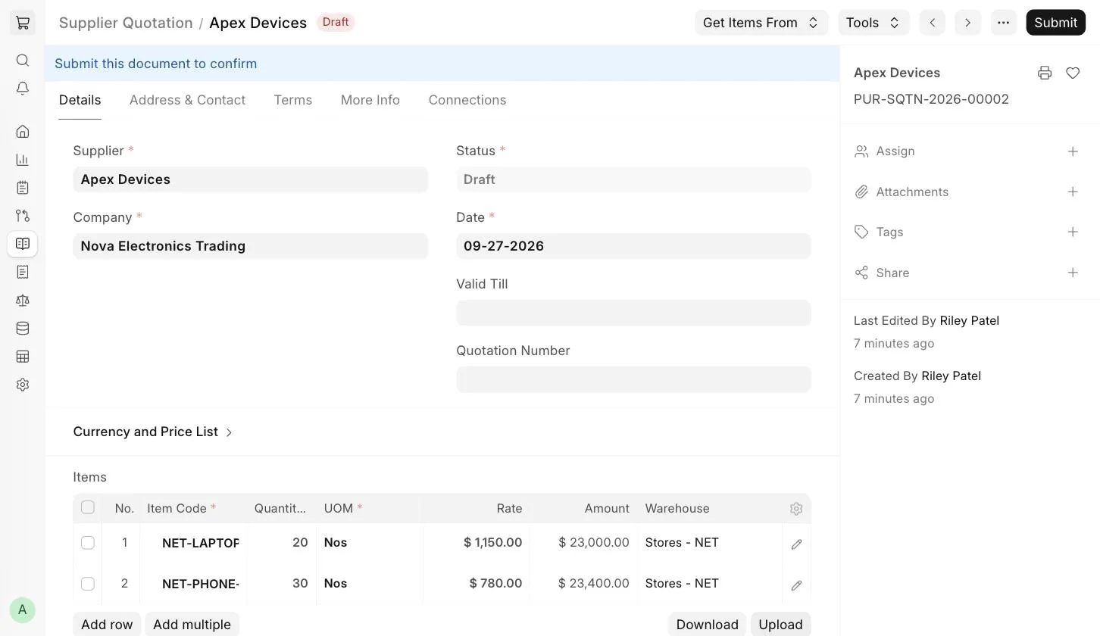This screenshot has width=1100, height=636.
Task: Switch to the More Info tab
Action: [370, 100]
